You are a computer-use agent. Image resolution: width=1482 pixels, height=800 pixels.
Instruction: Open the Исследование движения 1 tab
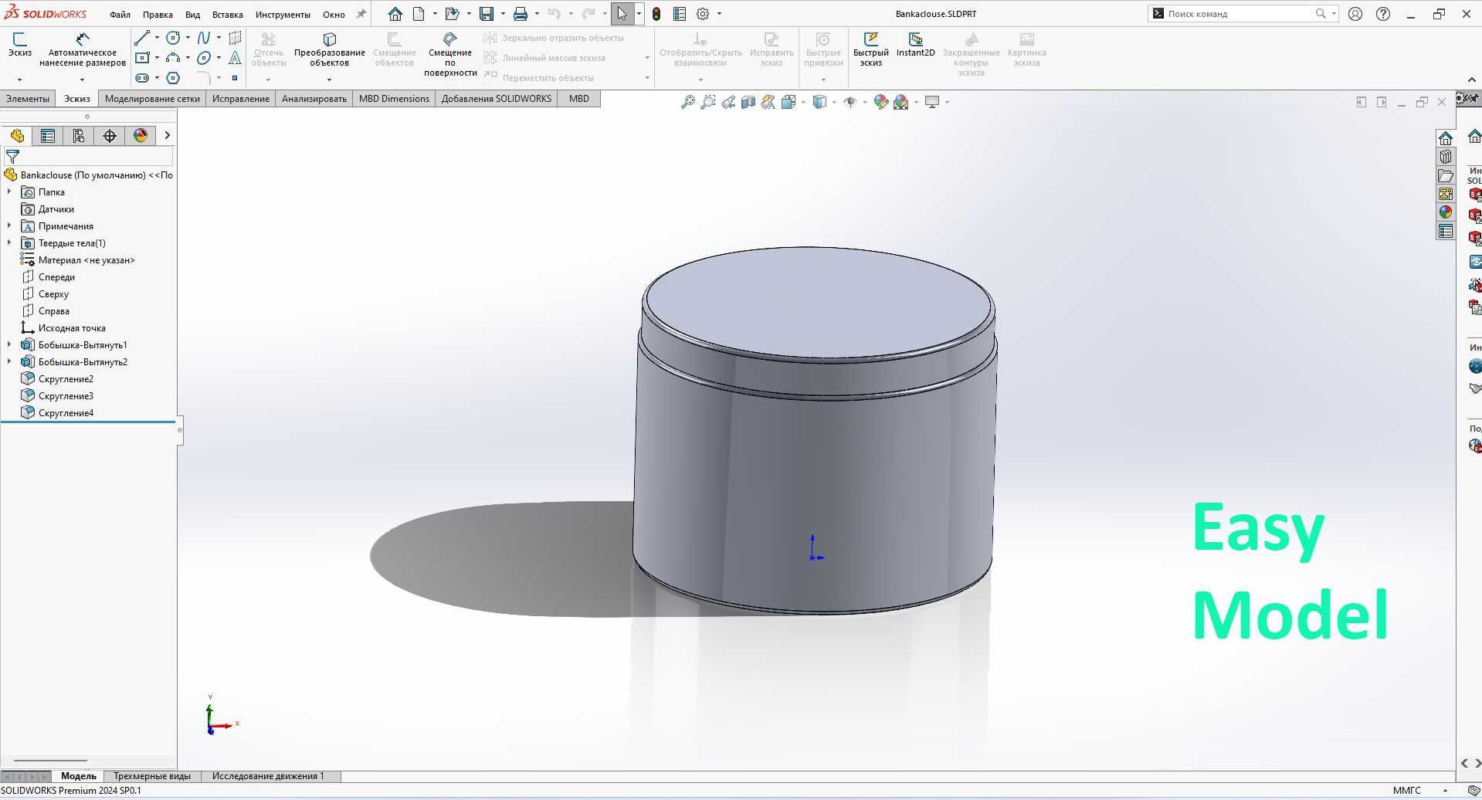tap(268, 776)
